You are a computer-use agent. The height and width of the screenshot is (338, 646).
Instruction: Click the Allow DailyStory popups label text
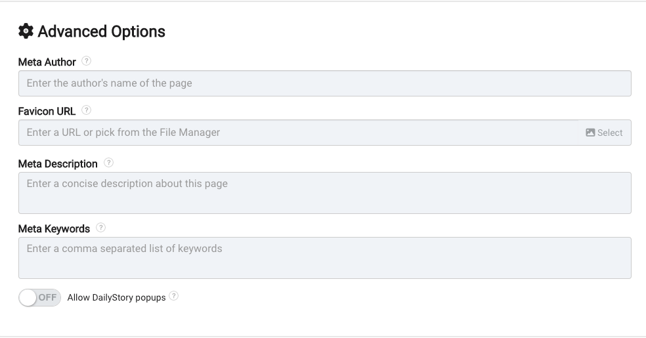pyautogui.click(x=117, y=298)
